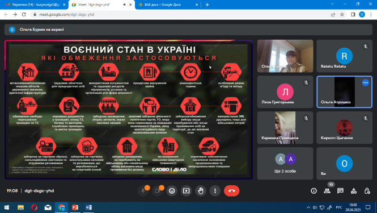Click the Chrome taskbar icon
The width and height of the screenshot is (377, 213).
click(x=62, y=207)
